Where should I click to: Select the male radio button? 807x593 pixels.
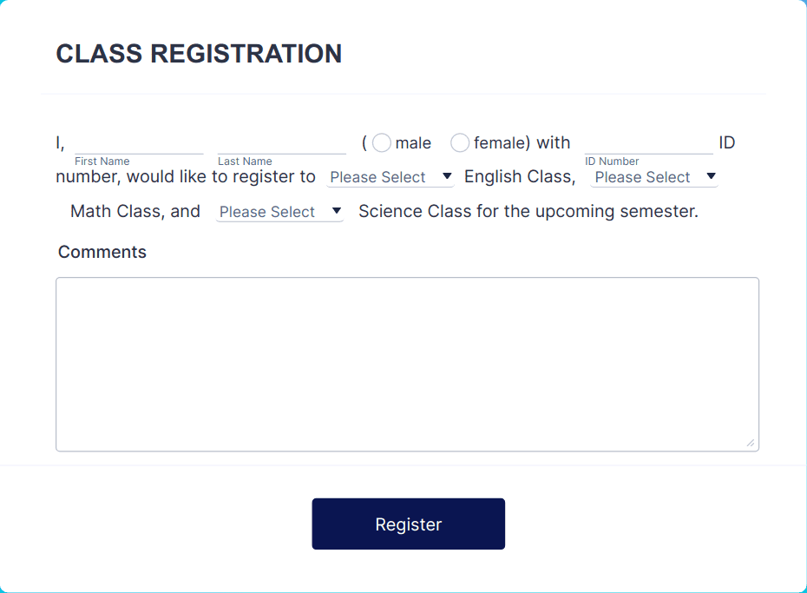(381, 142)
